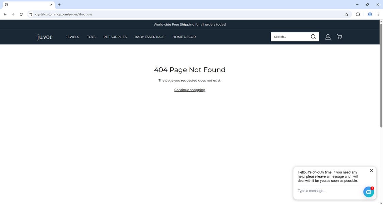Open the PET SUPPLIES menu
The image size is (383, 205).
(x=115, y=36)
